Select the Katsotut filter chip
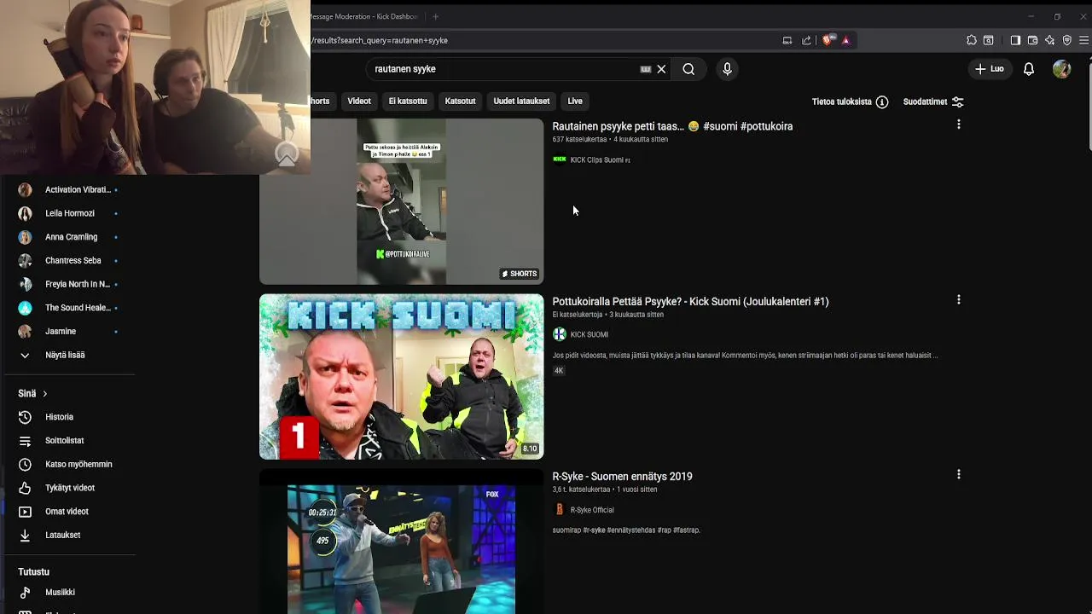The image size is (1092, 614). (x=460, y=101)
